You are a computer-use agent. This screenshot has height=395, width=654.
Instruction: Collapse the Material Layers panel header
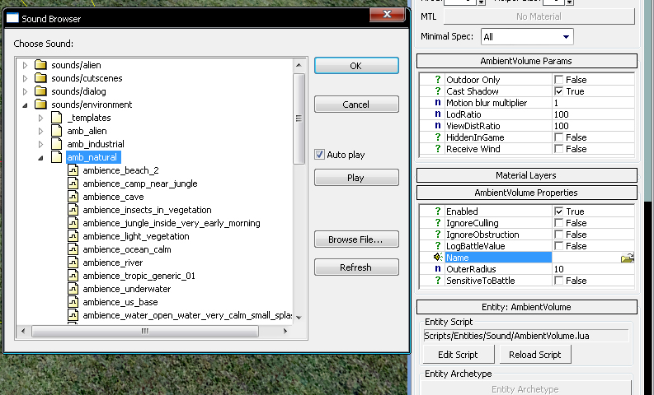coord(526,175)
